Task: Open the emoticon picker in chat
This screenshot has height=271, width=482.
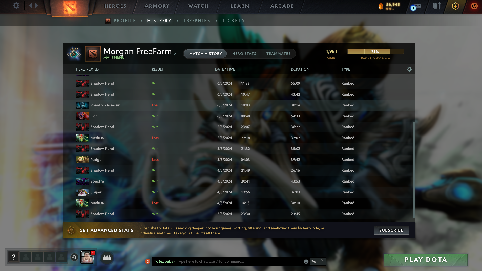Action: pos(306,262)
